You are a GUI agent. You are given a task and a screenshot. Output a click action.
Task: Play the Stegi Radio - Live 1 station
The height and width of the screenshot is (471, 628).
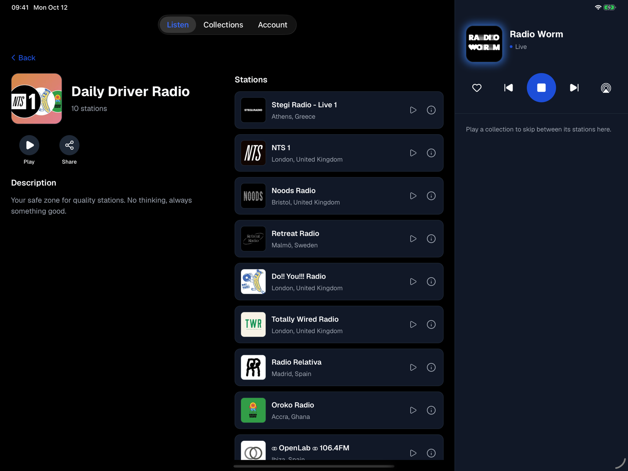pyautogui.click(x=413, y=110)
